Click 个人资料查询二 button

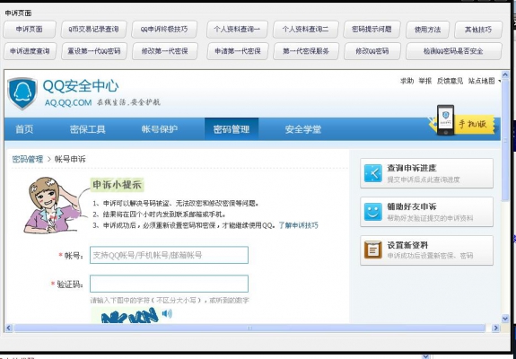[305, 30]
